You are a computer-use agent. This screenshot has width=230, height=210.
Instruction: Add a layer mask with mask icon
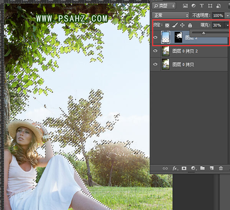coord(184,168)
